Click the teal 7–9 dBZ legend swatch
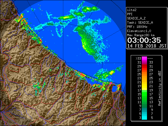This screenshot has height=126, width=168. coord(144,110)
